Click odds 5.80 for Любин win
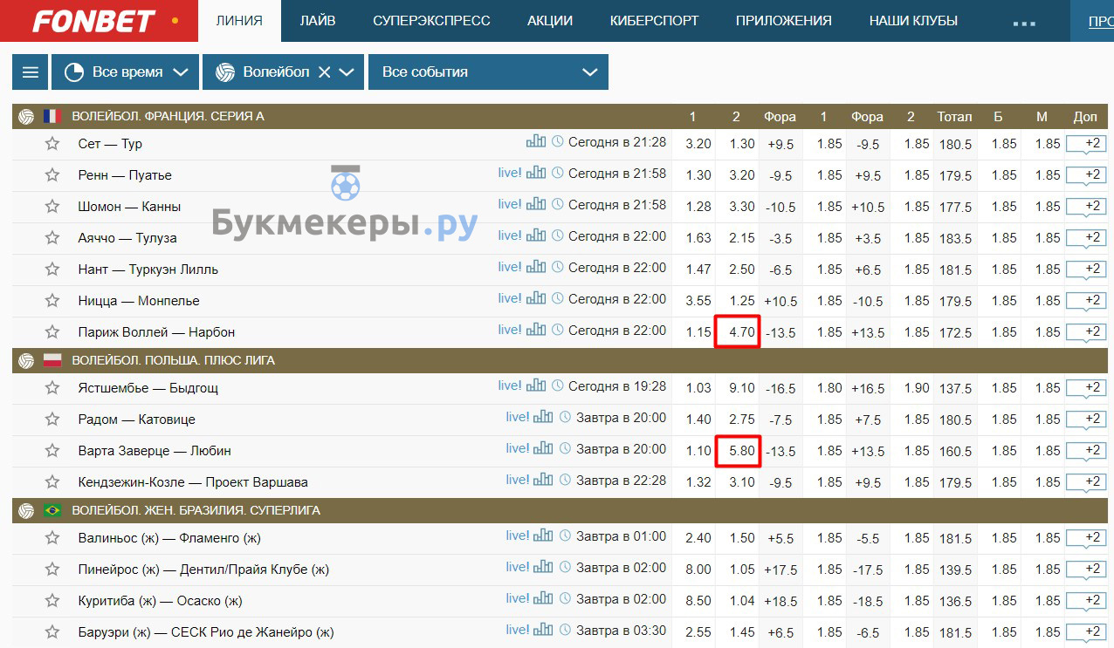 click(x=737, y=451)
